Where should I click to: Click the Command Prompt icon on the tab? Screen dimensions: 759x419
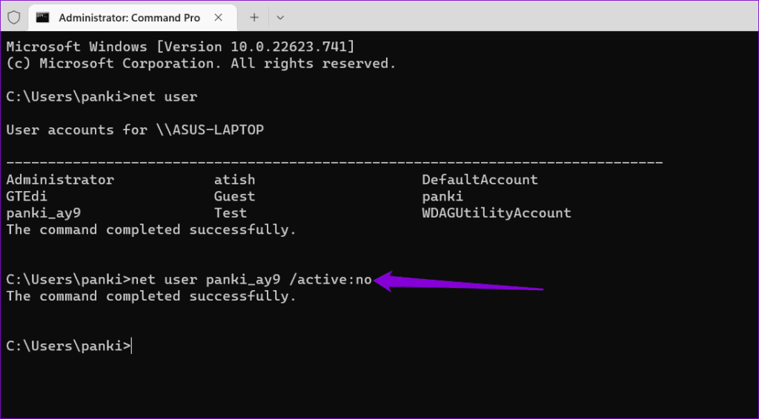coord(44,18)
